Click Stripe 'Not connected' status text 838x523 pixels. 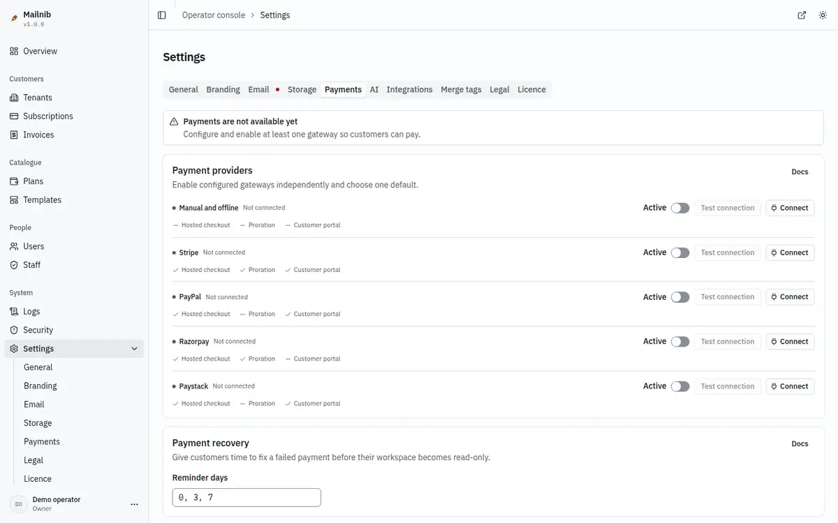click(224, 252)
